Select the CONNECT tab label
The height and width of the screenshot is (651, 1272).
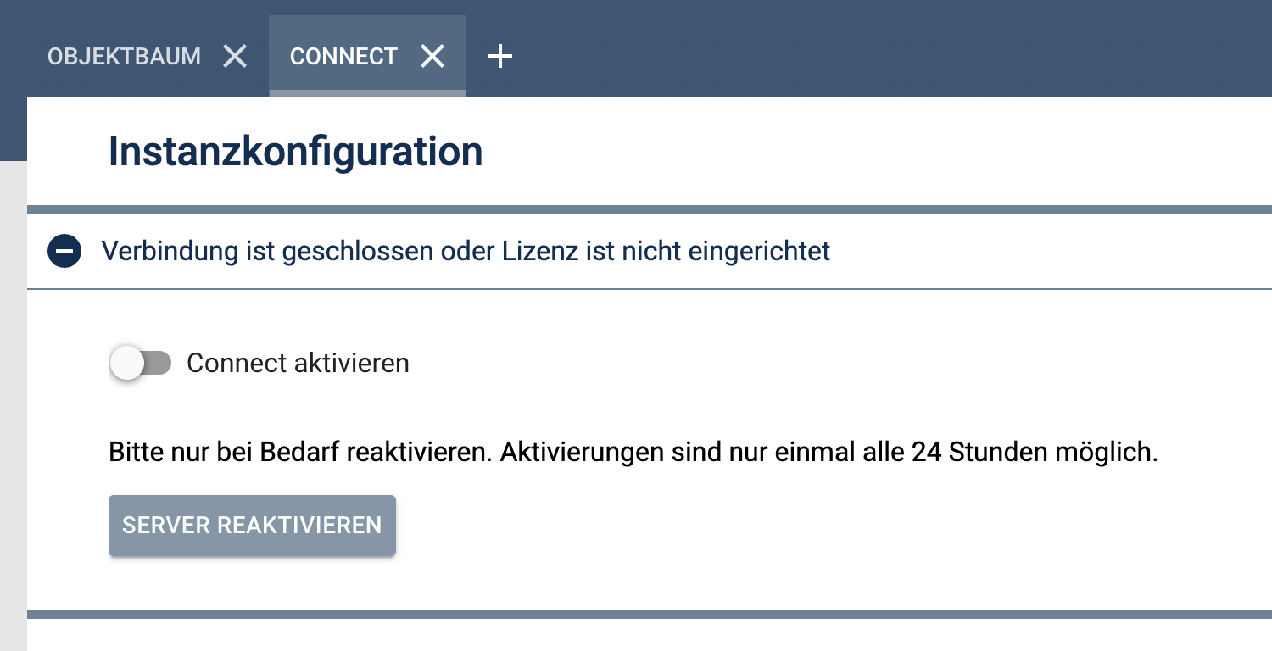click(343, 56)
